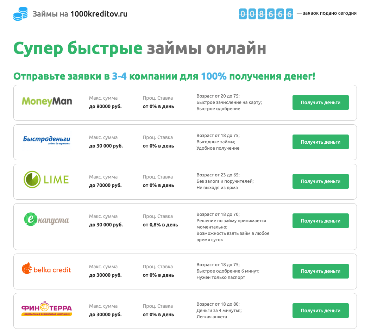The image size is (371, 331).
Task: Select the belka credit squirrel logo
Action: (x=47, y=269)
